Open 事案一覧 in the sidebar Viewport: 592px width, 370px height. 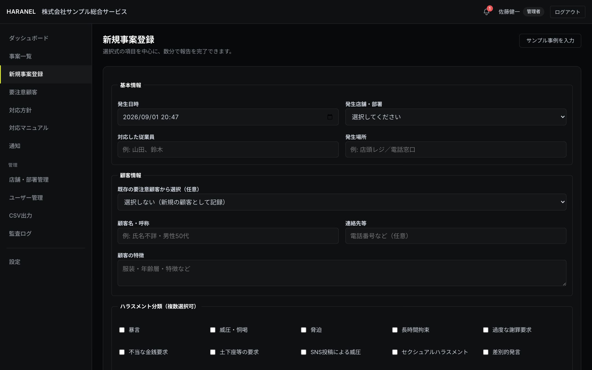pos(46,56)
